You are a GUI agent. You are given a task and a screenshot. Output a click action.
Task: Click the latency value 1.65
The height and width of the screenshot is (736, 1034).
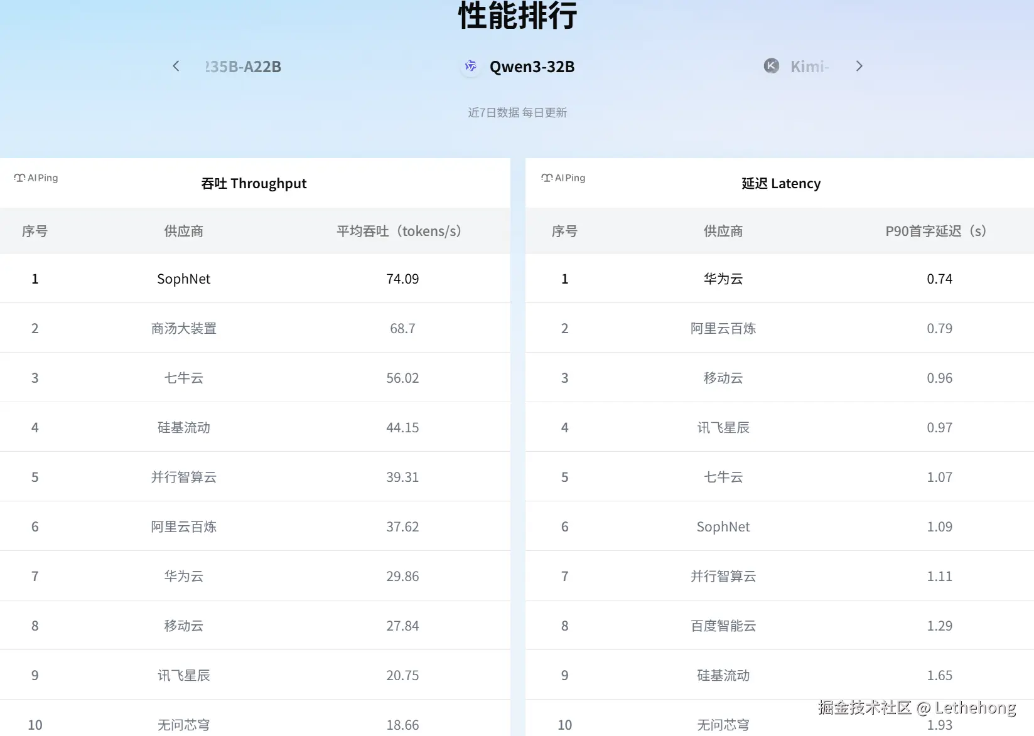940,675
